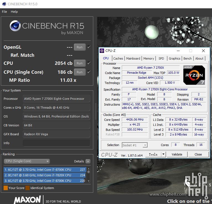Open the Help menu
212x204 pixels.
(x=14, y=12)
